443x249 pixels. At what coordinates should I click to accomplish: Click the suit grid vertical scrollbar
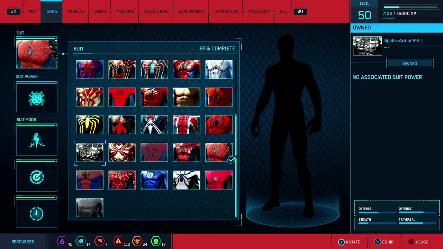(x=236, y=139)
